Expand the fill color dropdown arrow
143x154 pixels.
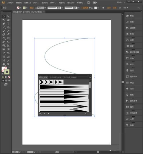21,8
